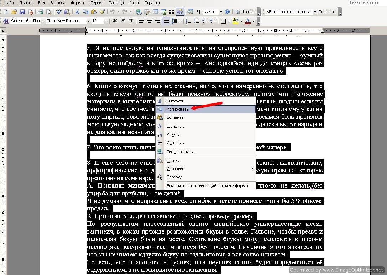Click the Insert Table toolbar icon
Screen dimensions: 387x275
click(155, 12)
